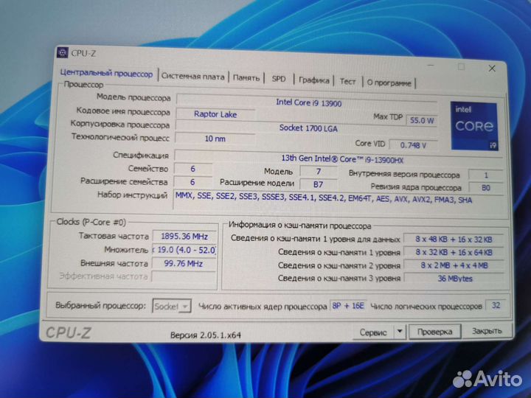This screenshot has width=531, height=398.
Task: Open the Память tab
Action: click(x=246, y=78)
